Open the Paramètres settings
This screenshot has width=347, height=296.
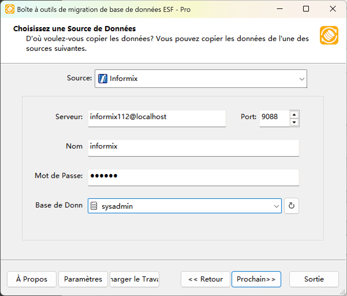[83, 279]
